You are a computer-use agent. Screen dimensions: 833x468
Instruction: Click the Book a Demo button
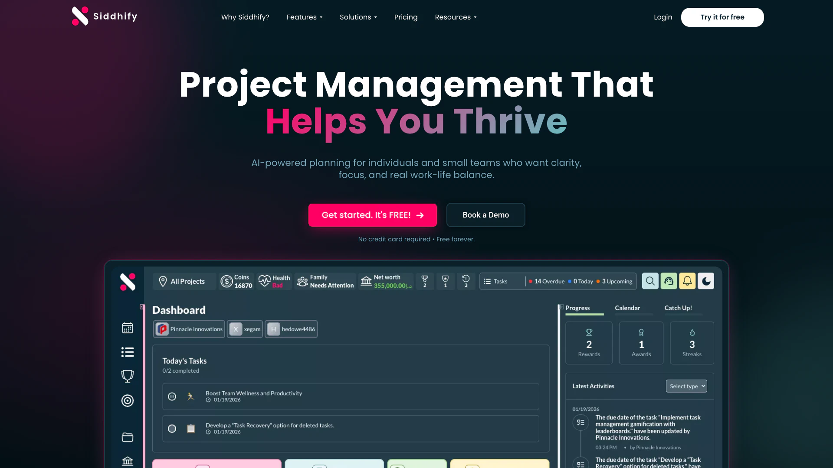(485, 215)
